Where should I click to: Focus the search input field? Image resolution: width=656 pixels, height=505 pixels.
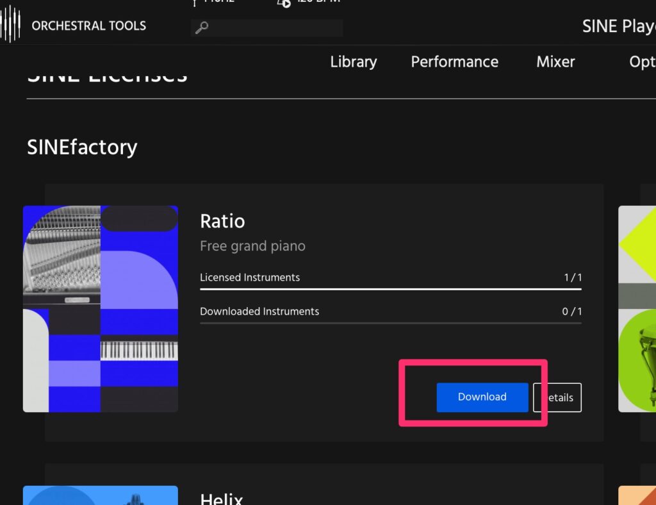pyautogui.click(x=275, y=28)
